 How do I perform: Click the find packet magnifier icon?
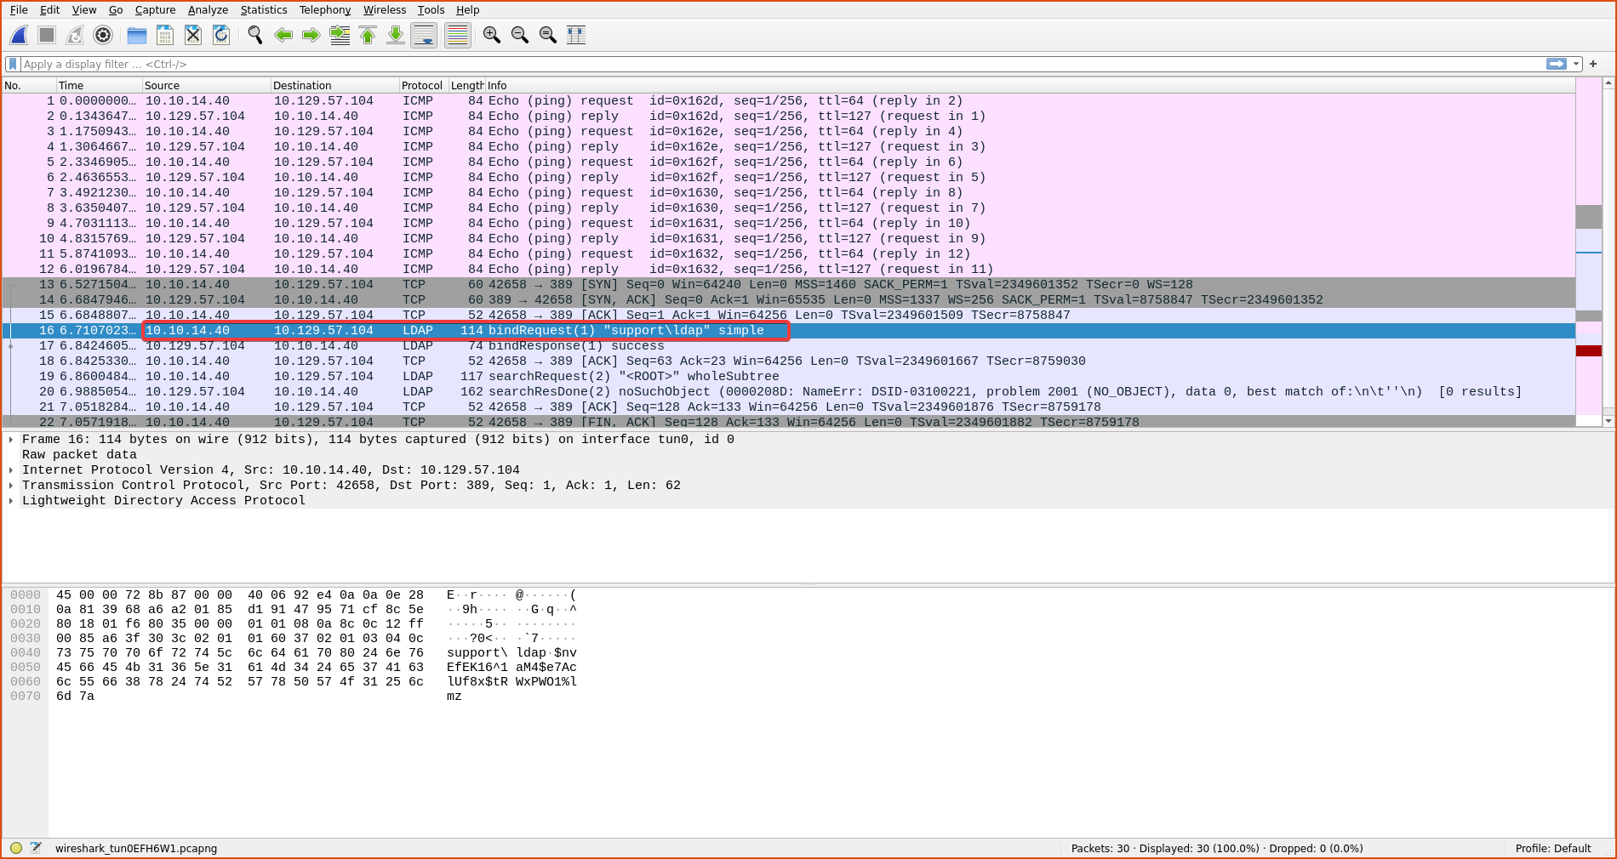tap(254, 35)
